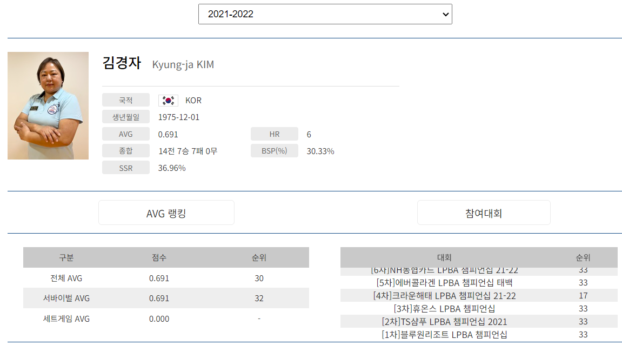Switch to the 참여대회 tab
This screenshot has height=345, width=622.
[x=483, y=212]
